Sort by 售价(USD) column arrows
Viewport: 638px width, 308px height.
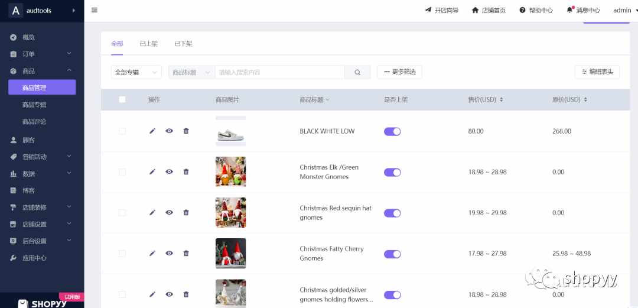[x=502, y=99]
